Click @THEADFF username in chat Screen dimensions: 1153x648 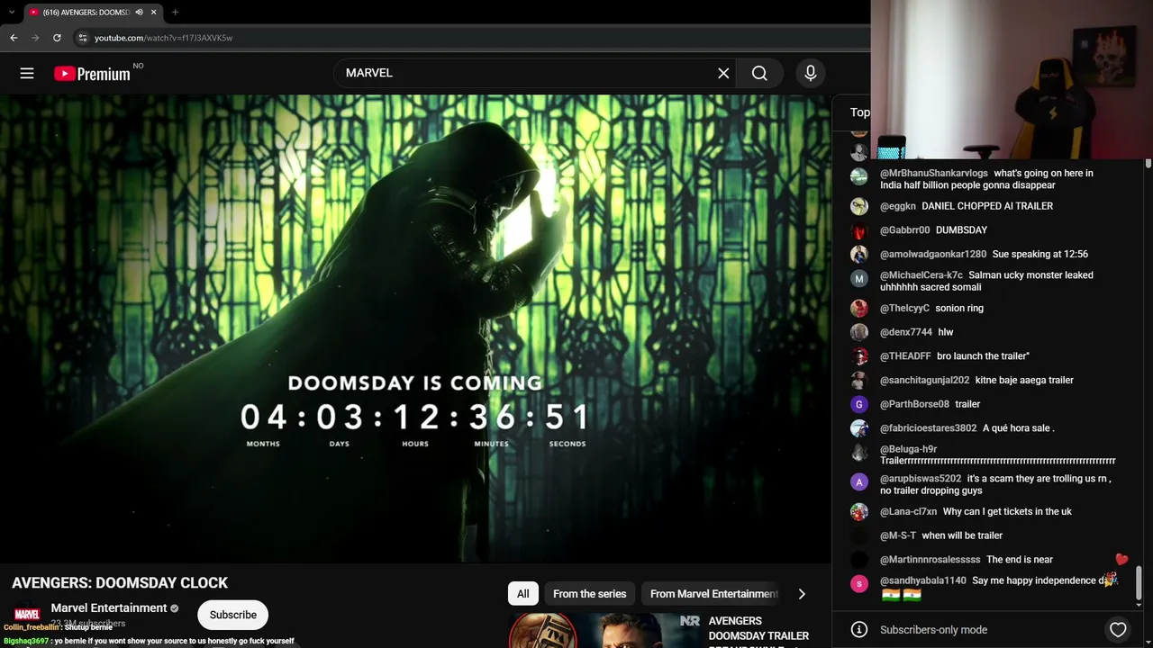point(905,356)
